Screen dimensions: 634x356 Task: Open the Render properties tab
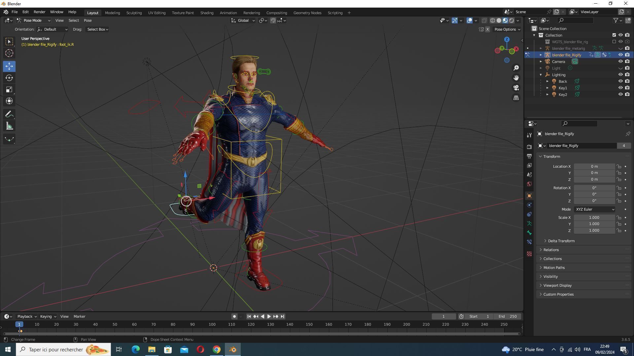[x=529, y=147]
